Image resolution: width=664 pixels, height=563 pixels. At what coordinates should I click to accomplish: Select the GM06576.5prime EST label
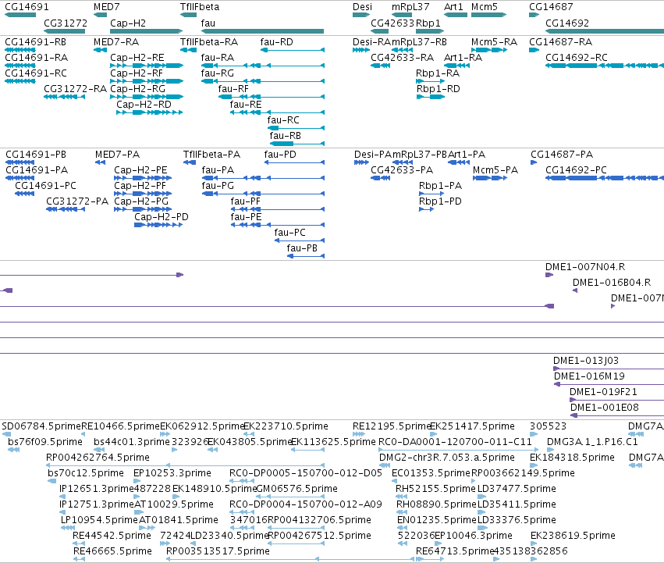[296, 490]
